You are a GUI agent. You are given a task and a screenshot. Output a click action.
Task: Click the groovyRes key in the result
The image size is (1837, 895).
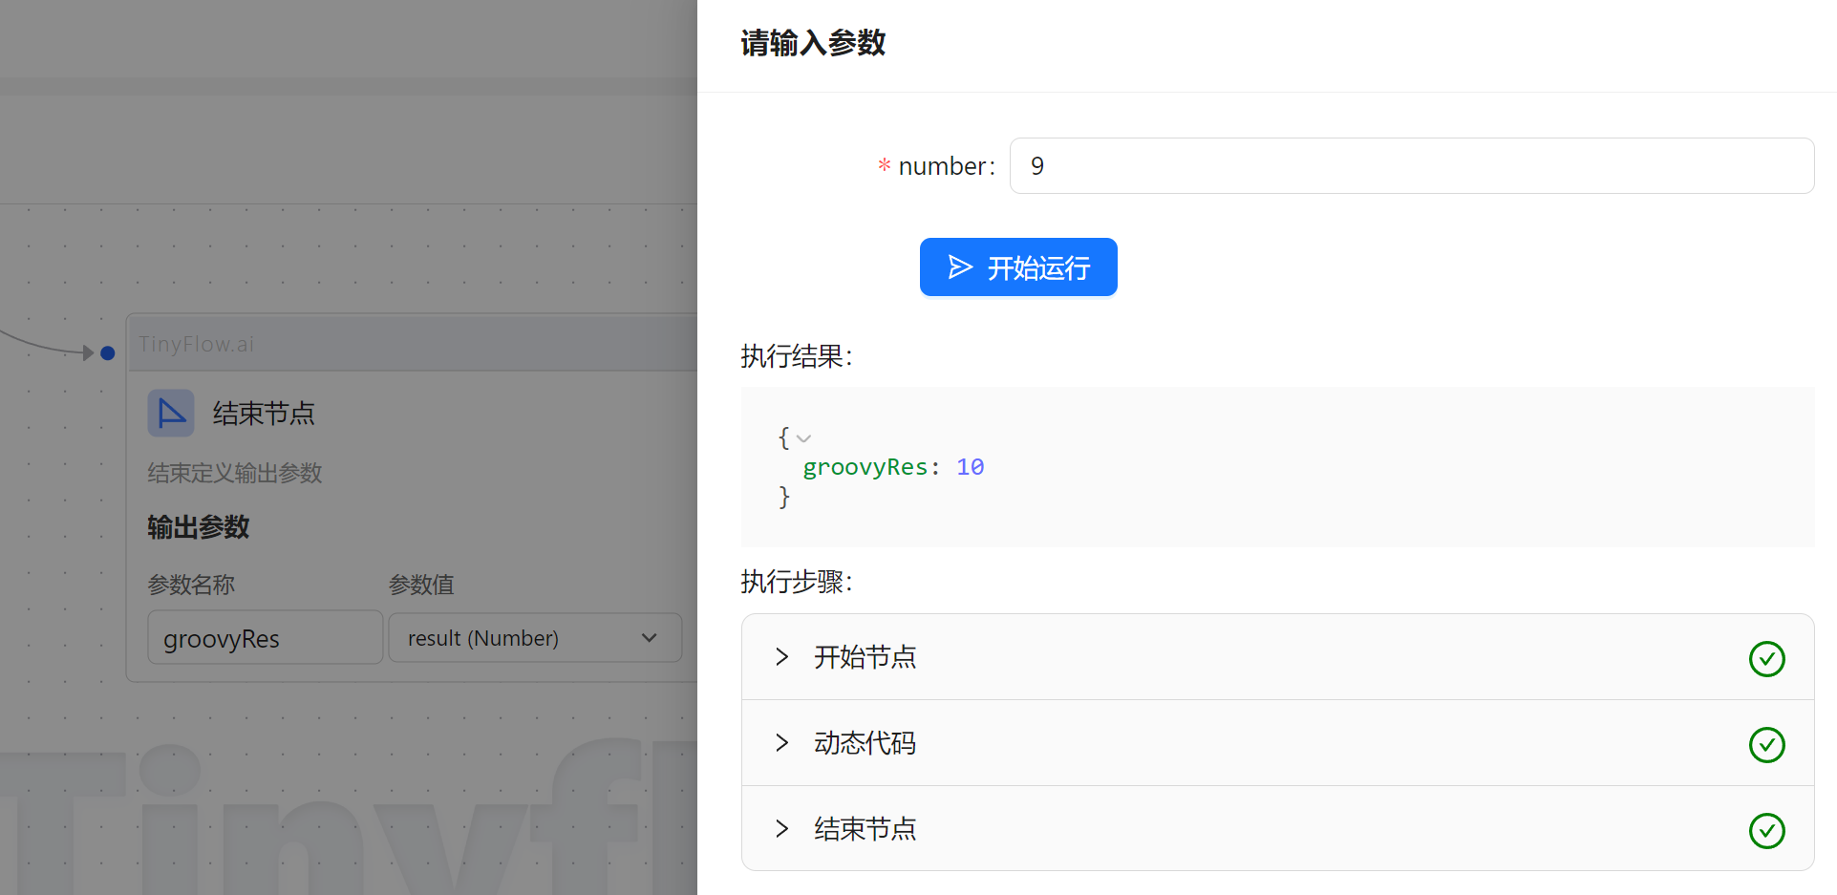pos(865,467)
